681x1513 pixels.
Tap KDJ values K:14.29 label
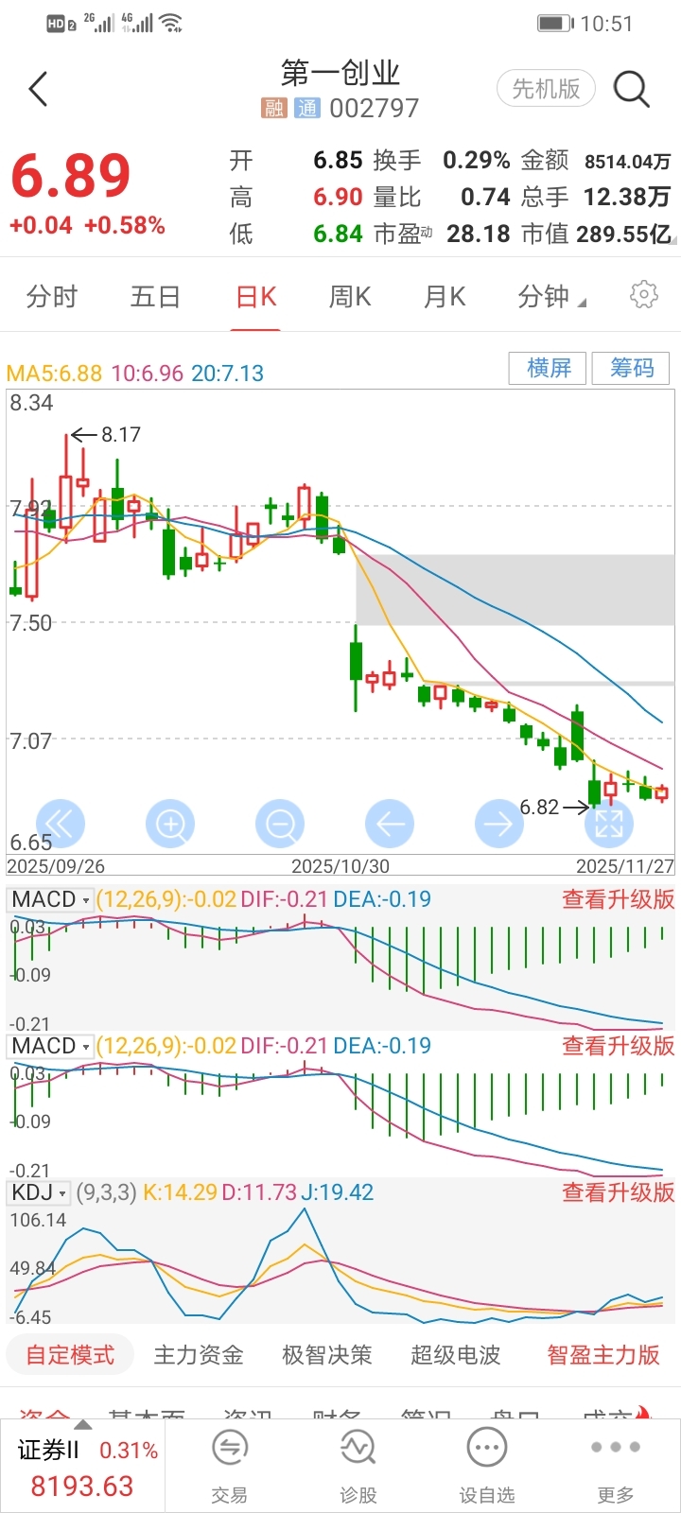click(x=180, y=1192)
